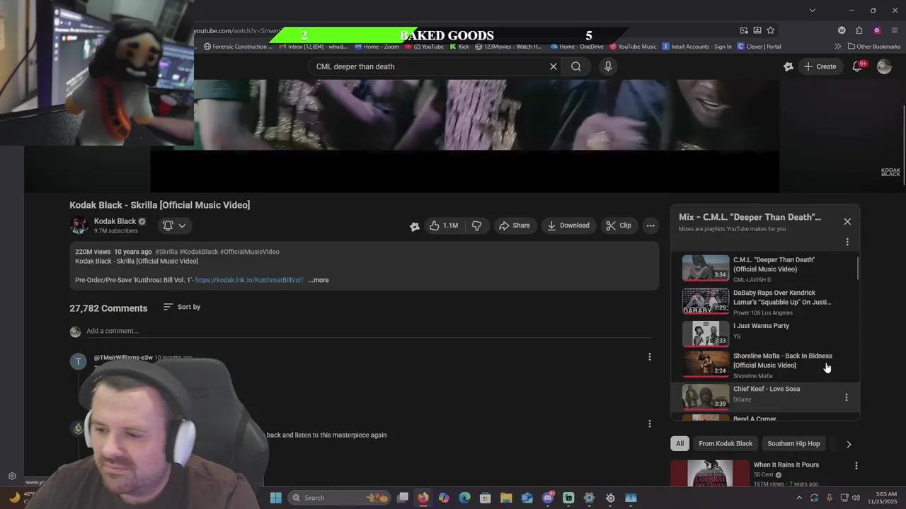The height and width of the screenshot is (509, 906).
Task: Play C.M.L. Deeper Than Death in the mix
Action: point(764,269)
